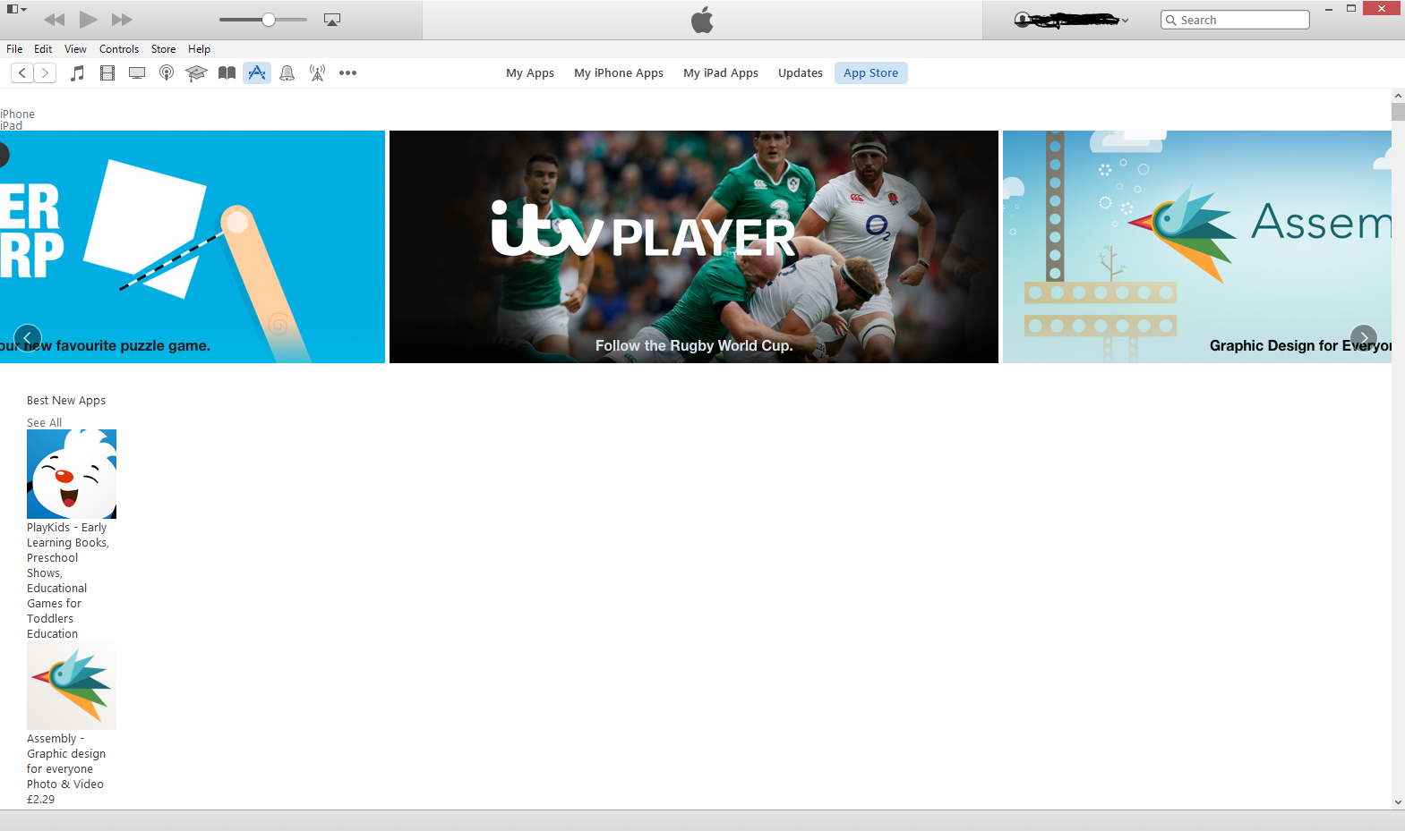Open the Tones bell icon

[287, 73]
